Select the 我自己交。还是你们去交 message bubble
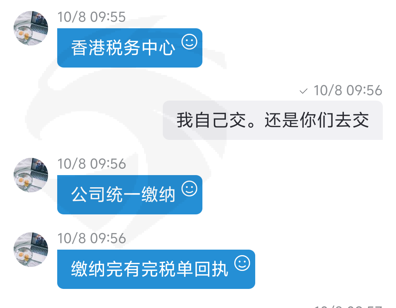This screenshot has height=308, width=396. tap(273, 120)
